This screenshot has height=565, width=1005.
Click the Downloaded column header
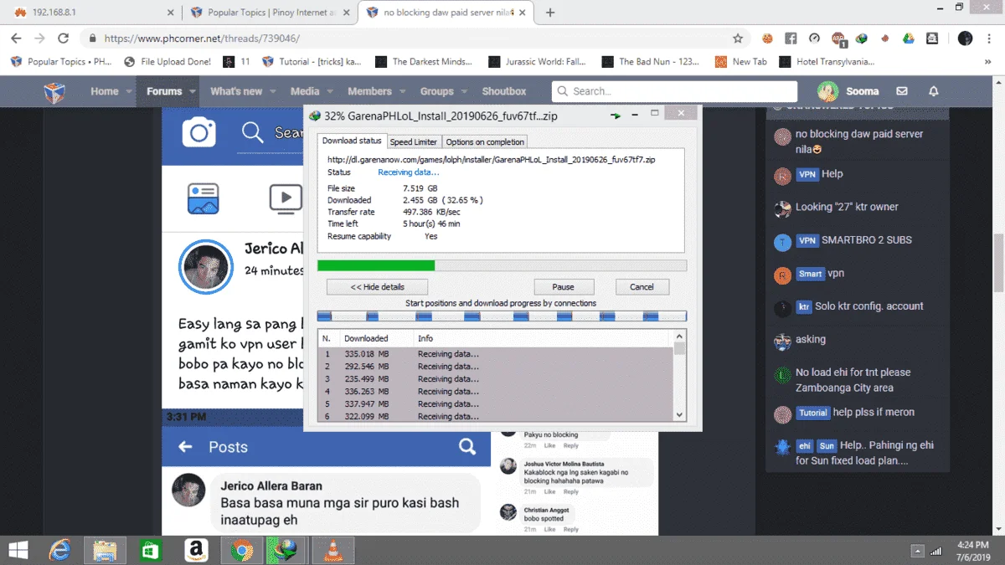click(377, 338)
